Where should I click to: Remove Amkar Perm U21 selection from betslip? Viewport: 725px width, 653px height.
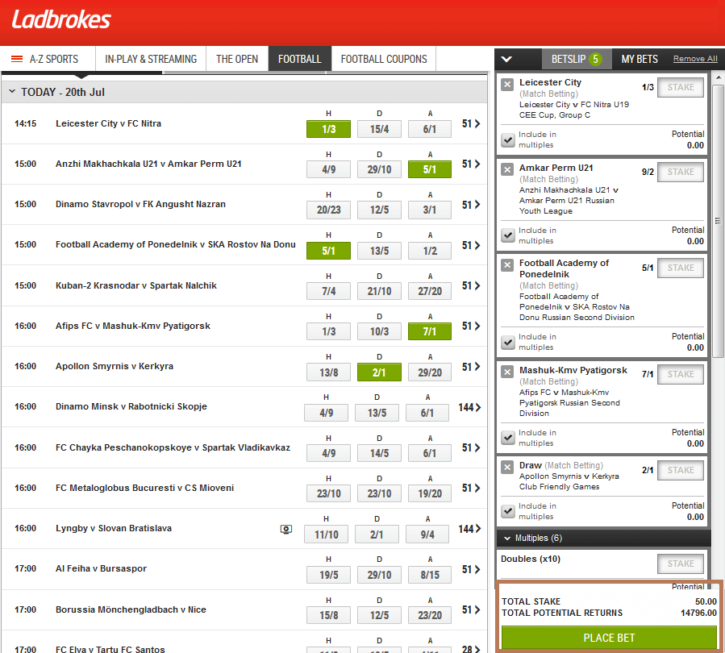507,169
